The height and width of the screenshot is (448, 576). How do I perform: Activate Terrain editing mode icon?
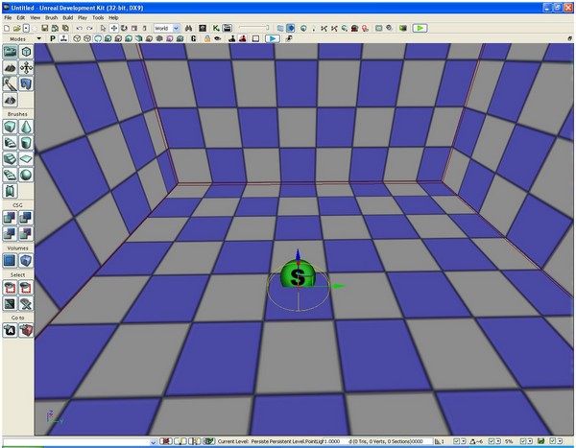pyautogui.click(x=10, y=68)
